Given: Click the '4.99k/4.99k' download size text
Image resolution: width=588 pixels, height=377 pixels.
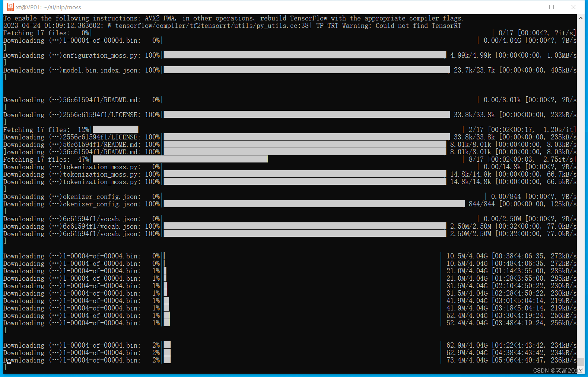Looking at the screenshot, I should tap(471, 55).
